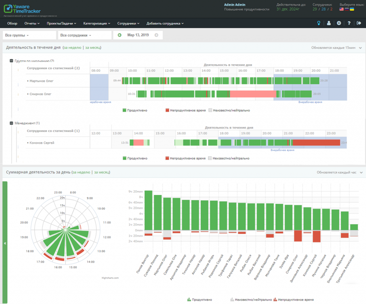366x304 pixels.
Task: Click the logout arrow icon
Action: coord(359,23)
